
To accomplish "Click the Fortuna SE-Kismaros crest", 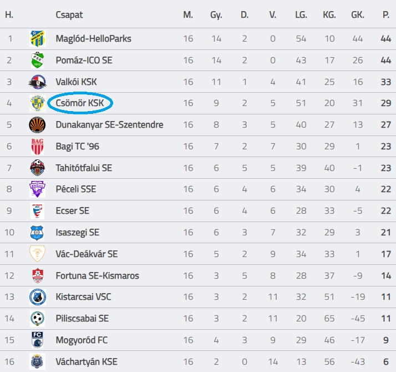I will pos(37,275).
